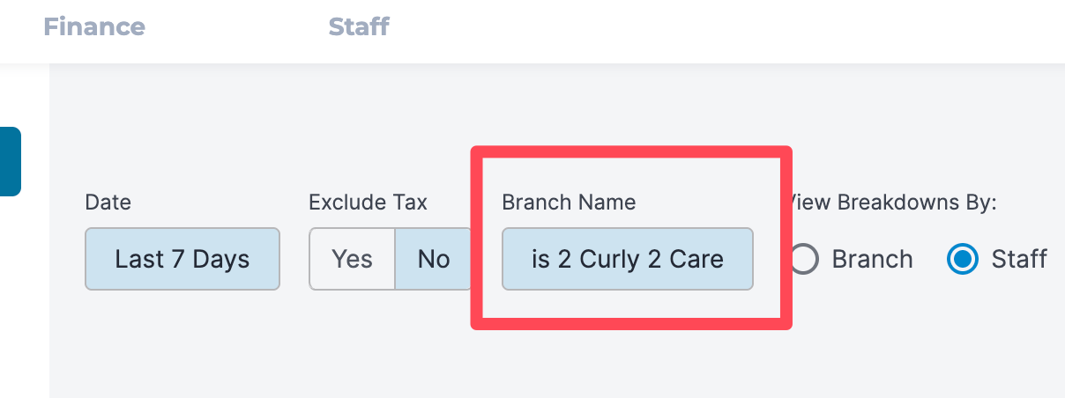Switch to the Staff tab
The width and height of the screenshot is (1065, 398).
tap(359, 27)
